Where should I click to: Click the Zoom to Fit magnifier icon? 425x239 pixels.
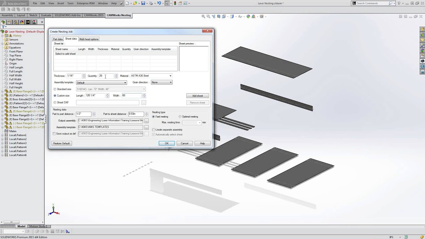tap(203, 16)
